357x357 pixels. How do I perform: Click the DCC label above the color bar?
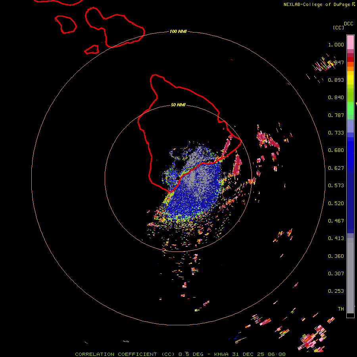349,24
